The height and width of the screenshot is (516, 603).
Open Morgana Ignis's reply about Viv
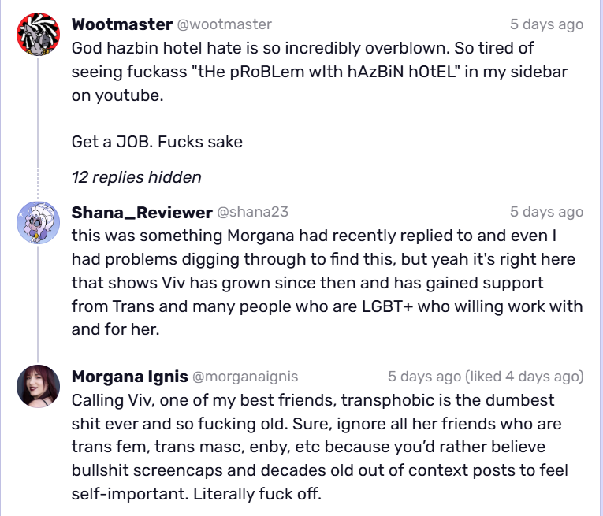point(319,447)
